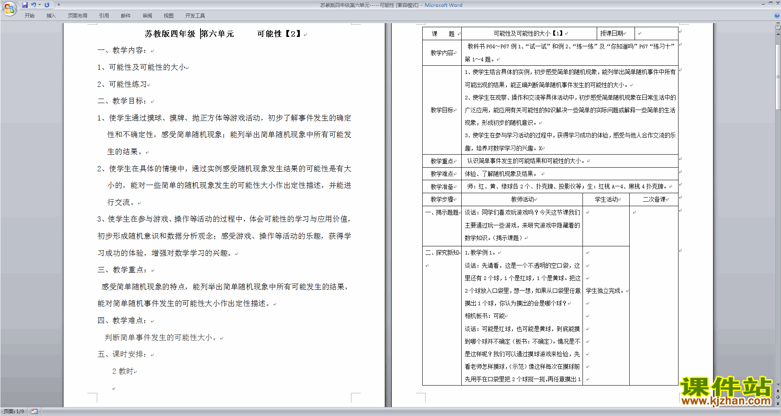This screenshot has height=416, width=781.
Task: Save document using floppy disk icon
Action: pos(25,5)
